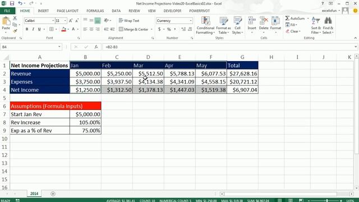359x202 pixels.
Task: Click the Insert cells icon
Action: pos(252,21)
